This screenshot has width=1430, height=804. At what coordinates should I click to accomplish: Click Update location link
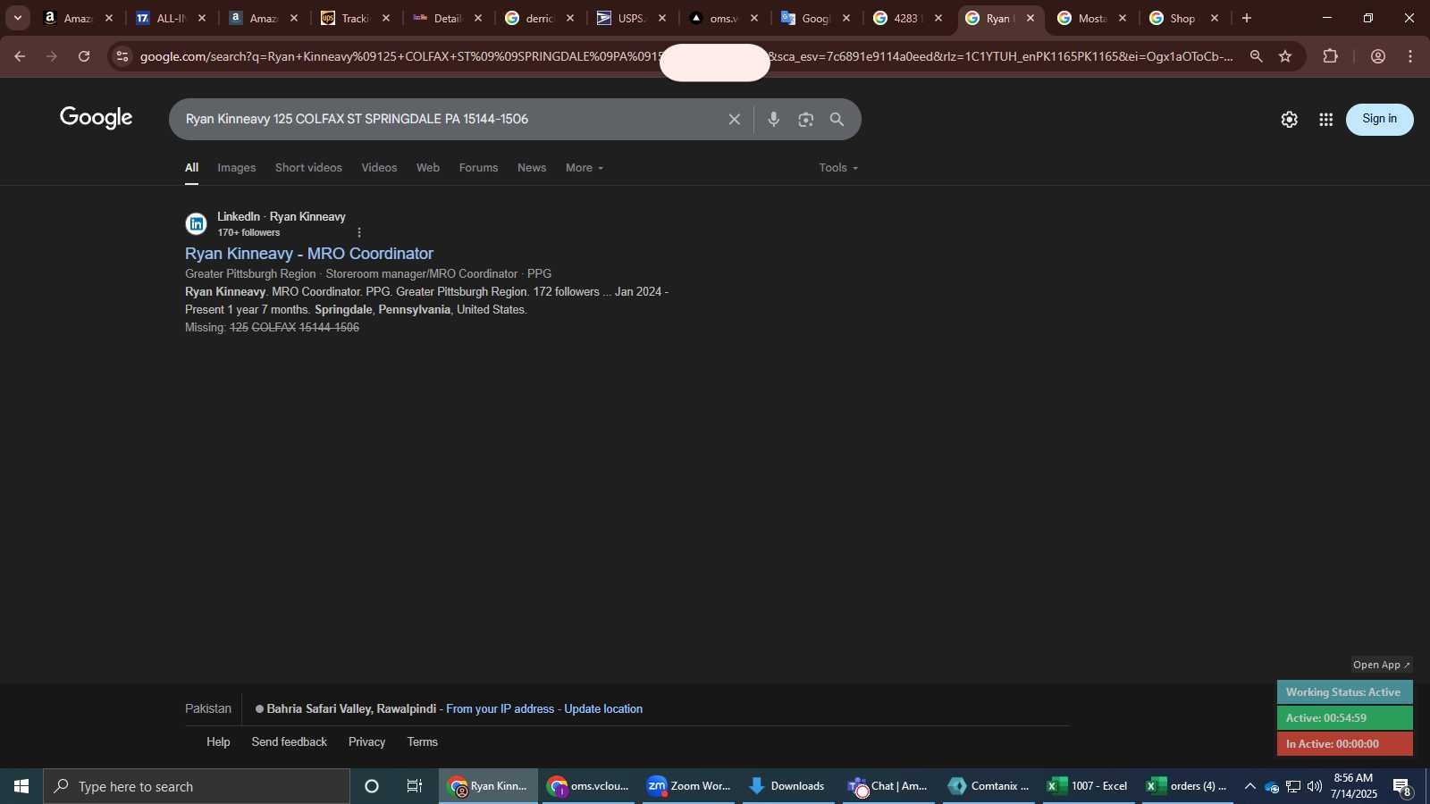[603, 709]
